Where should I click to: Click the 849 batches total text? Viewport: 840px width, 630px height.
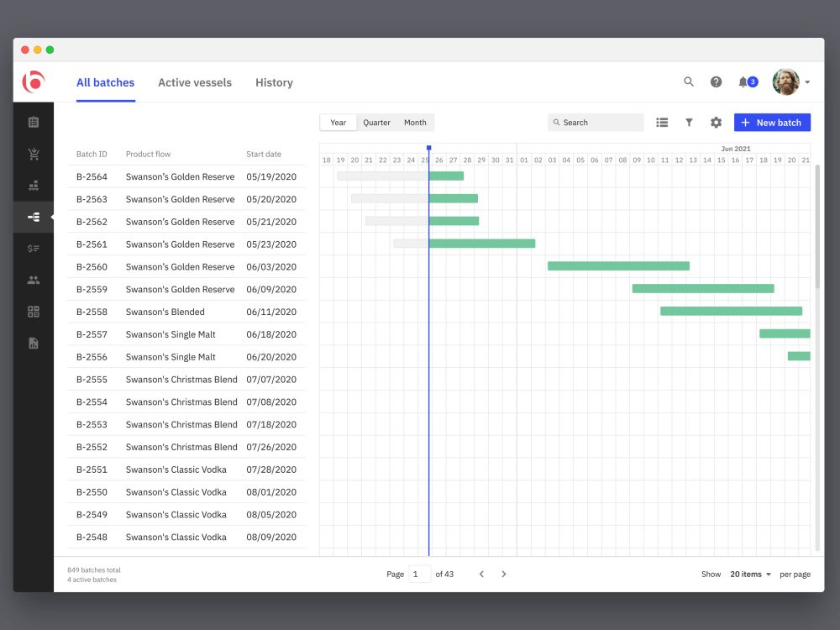[x=94, y=570]
